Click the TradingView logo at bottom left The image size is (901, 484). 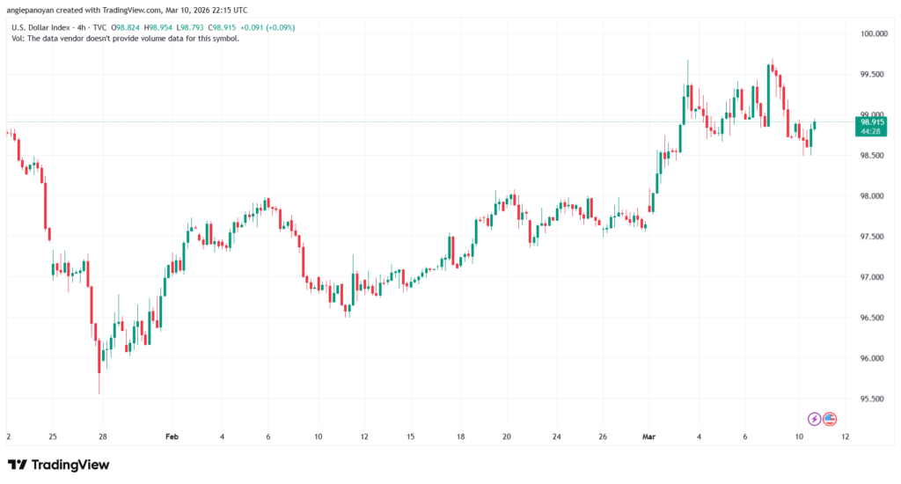(x=58, y=464)
